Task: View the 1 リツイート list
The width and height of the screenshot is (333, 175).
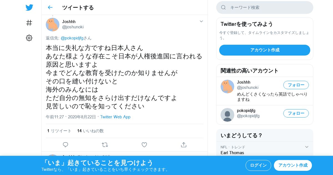Action: [x=59, y=131]
